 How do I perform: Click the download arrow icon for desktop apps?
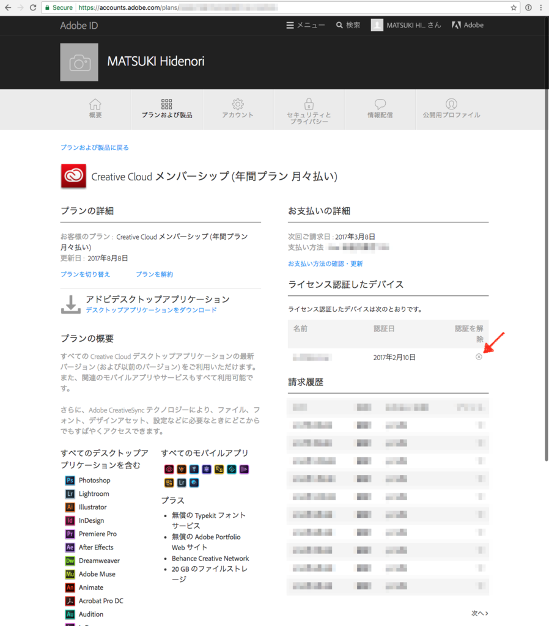click(x=71, y=304)
